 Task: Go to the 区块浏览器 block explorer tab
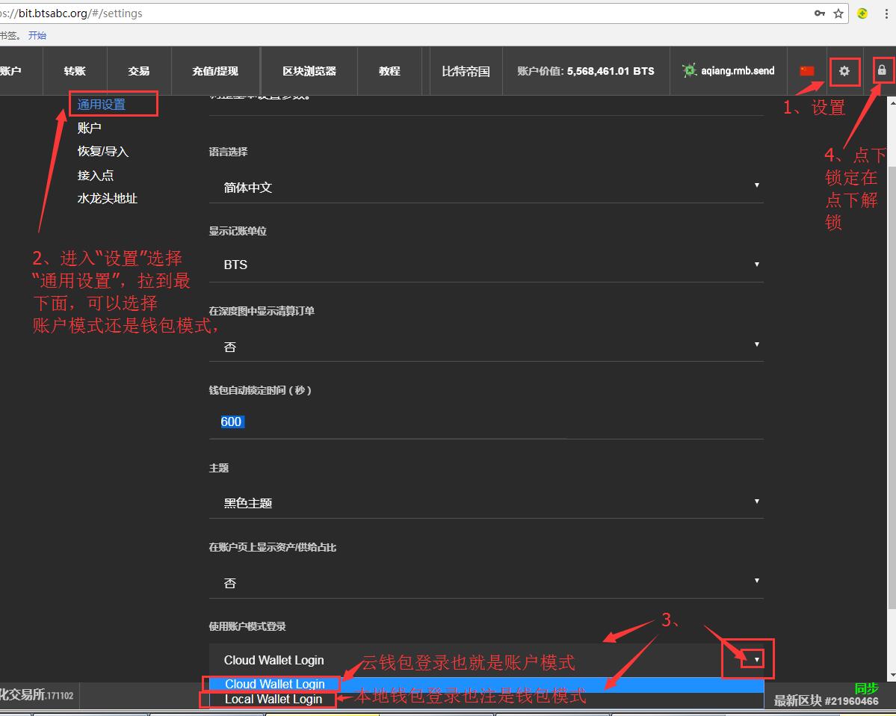(309, 71)
